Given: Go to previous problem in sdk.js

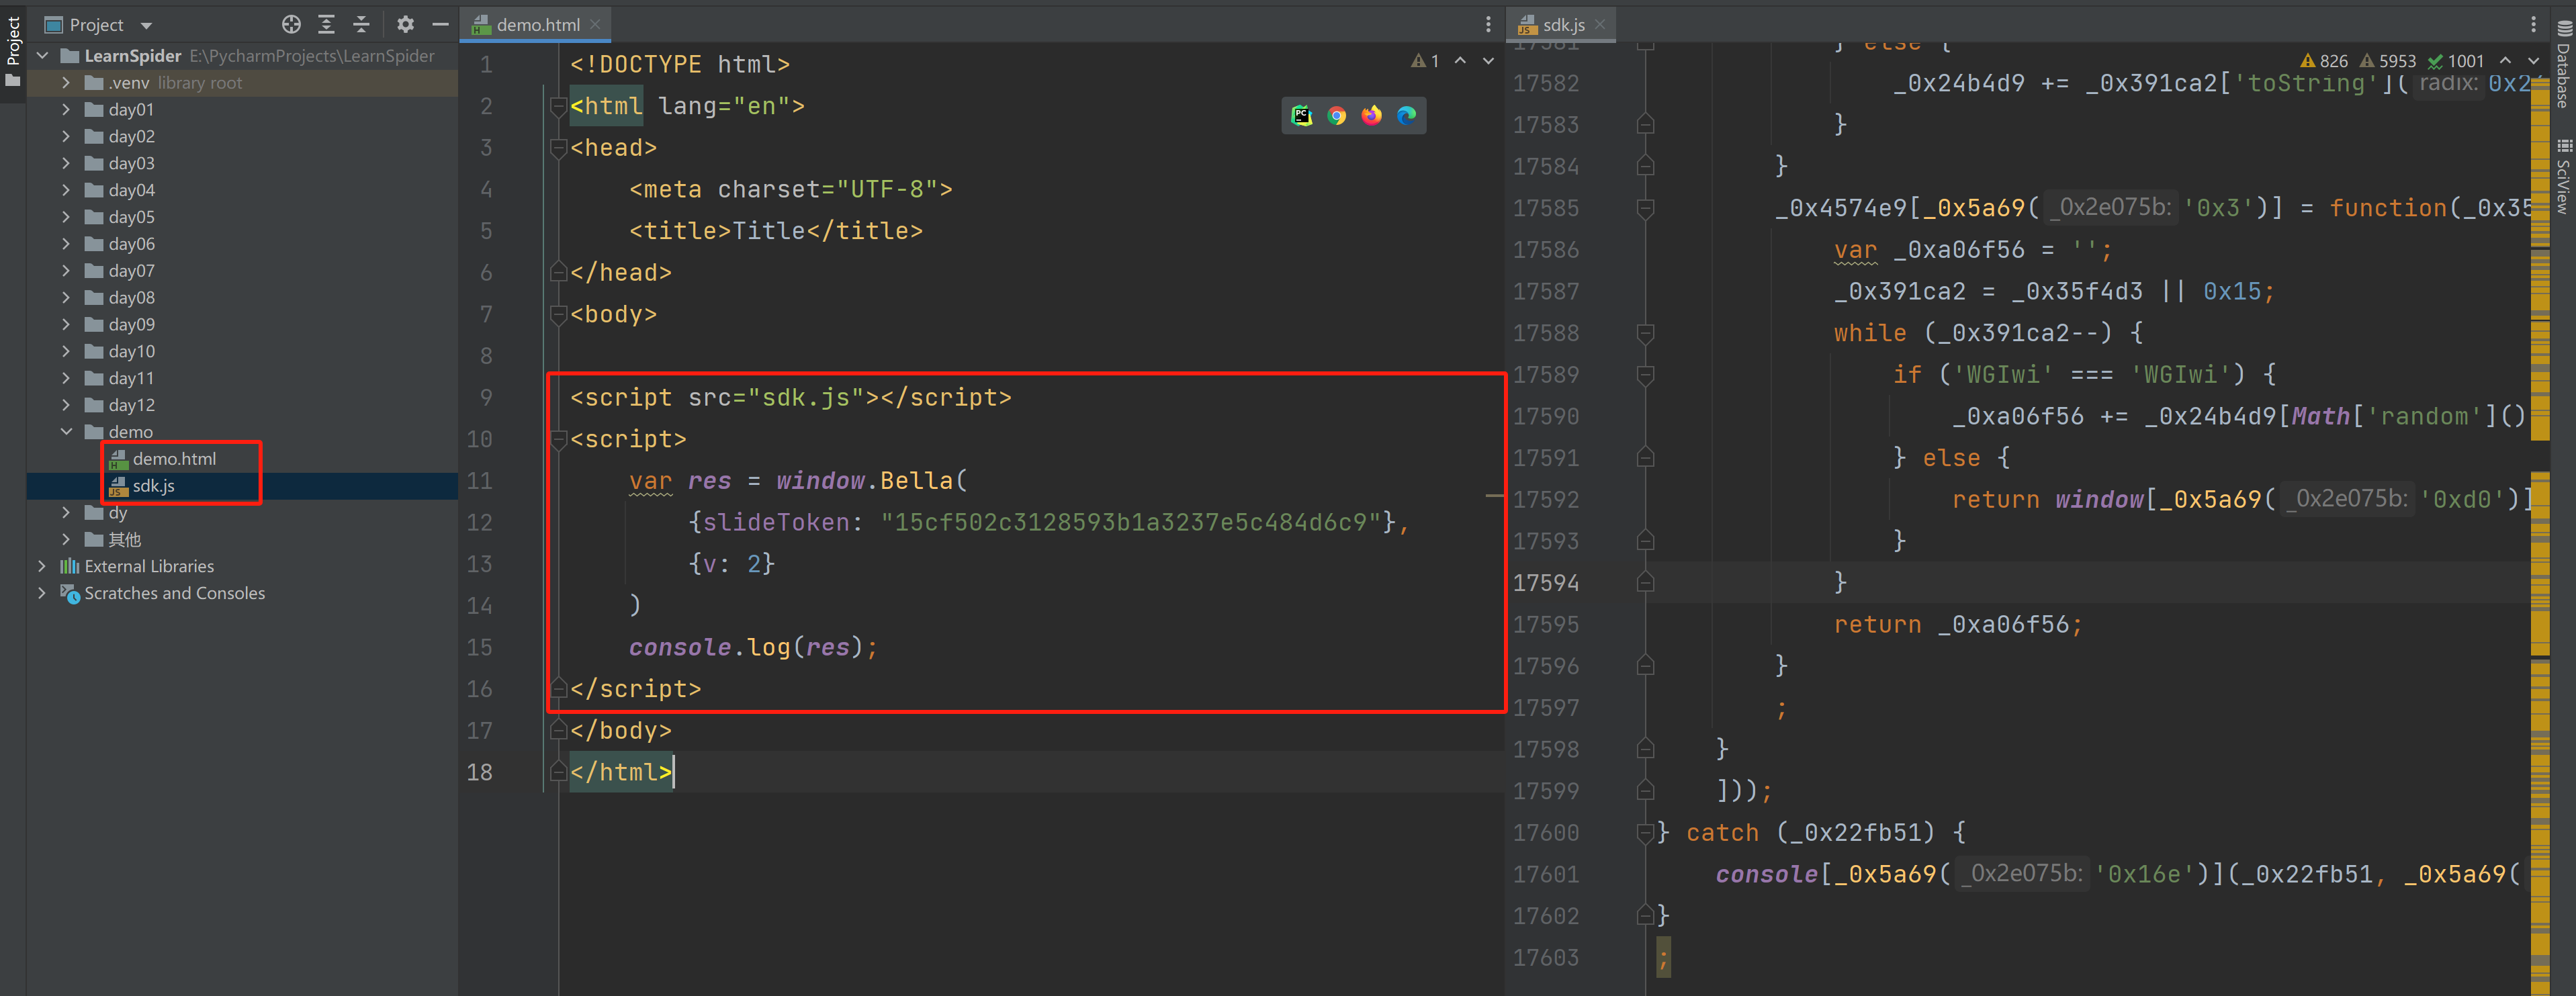Looking at the screenshot, I should click(2505, 61).
